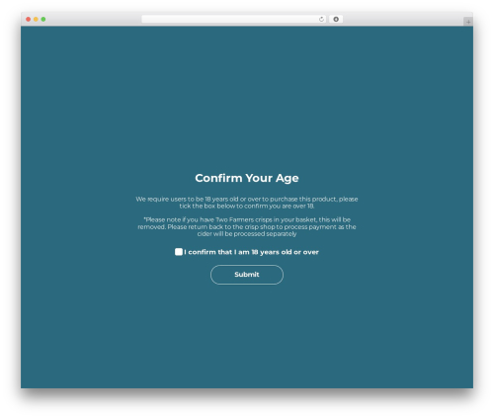Click the browser address bar
This screenshot has width=494, height=418.
(x=234, y=20)
